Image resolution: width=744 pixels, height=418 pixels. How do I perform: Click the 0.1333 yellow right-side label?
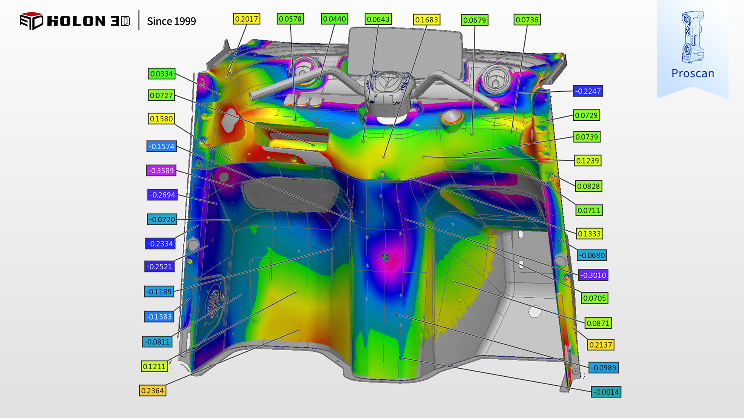click(x=589, y=234)
